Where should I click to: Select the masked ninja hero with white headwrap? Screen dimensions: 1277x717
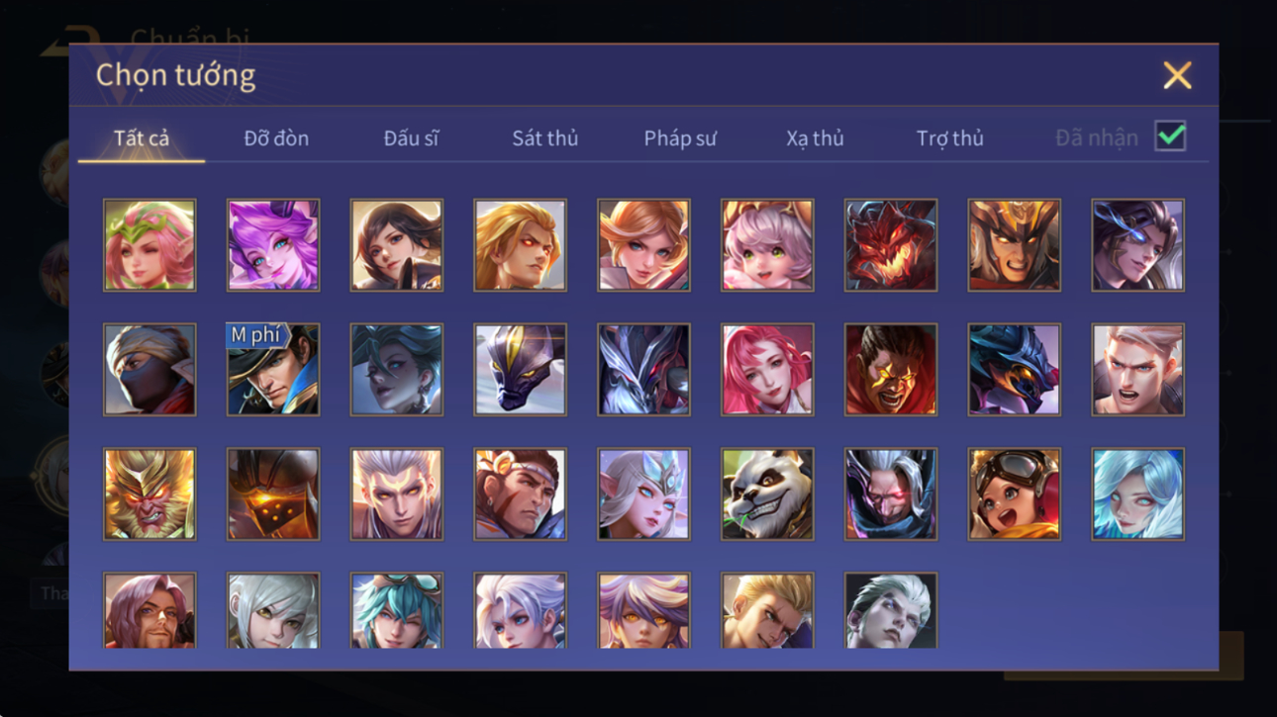pyautogui.click(x=149, y=369)
